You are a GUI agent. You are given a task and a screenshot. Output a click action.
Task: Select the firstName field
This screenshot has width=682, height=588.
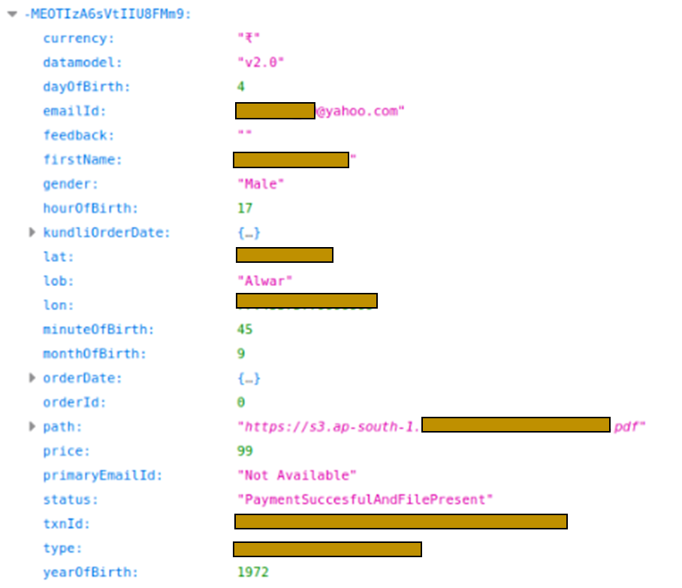(x=74, y=159)
